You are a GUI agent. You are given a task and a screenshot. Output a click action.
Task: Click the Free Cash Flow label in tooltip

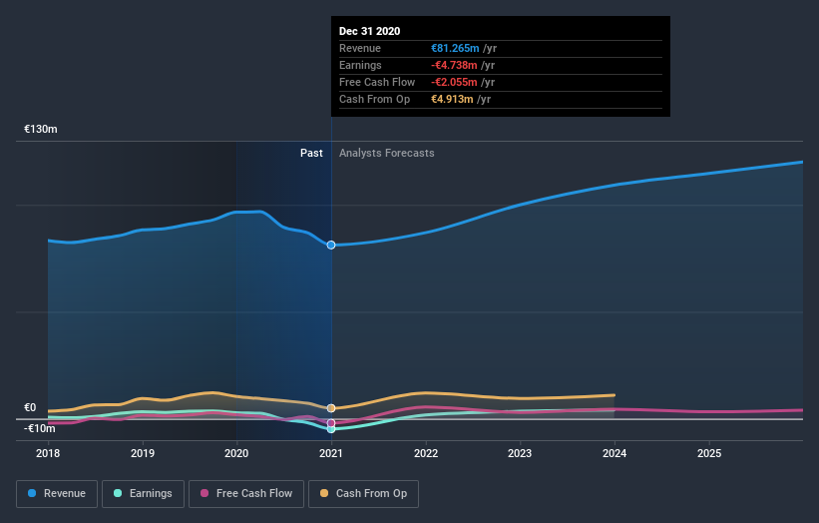[377, 82]
